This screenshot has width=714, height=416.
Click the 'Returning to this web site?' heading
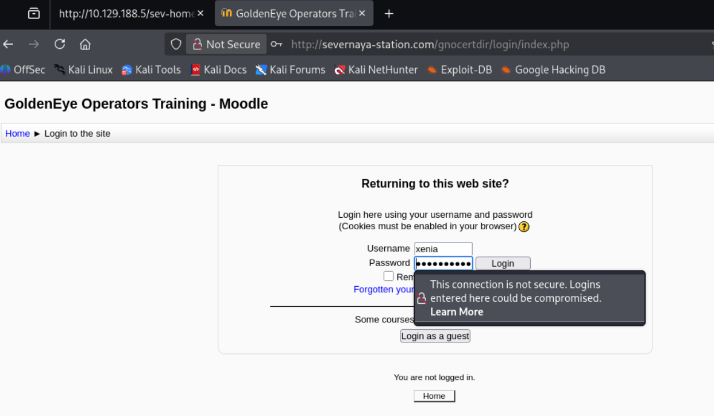click(435, 184)
